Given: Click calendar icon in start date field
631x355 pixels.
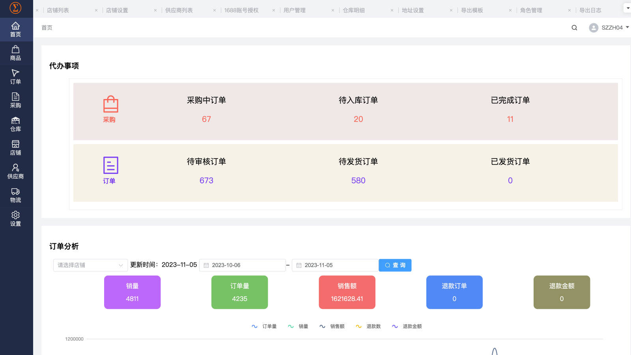Looking at the screenshot, I should (206, 265).
